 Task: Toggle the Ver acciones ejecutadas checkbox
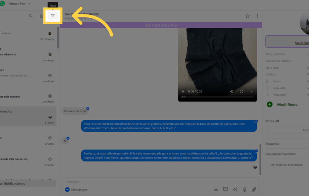(x=267, y=165)
